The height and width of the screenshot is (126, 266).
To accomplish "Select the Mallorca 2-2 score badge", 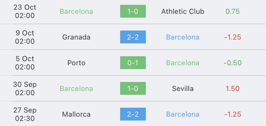I will (x=133, y=114).
